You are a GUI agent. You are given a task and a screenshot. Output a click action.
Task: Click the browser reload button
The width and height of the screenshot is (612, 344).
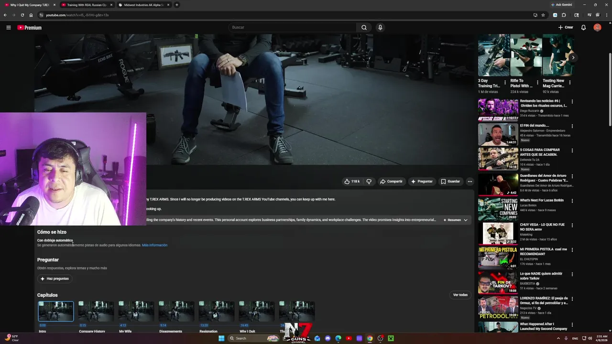pos(22,15)
